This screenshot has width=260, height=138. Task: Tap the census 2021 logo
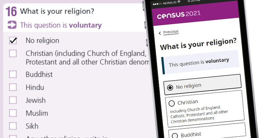coord(179,16)
